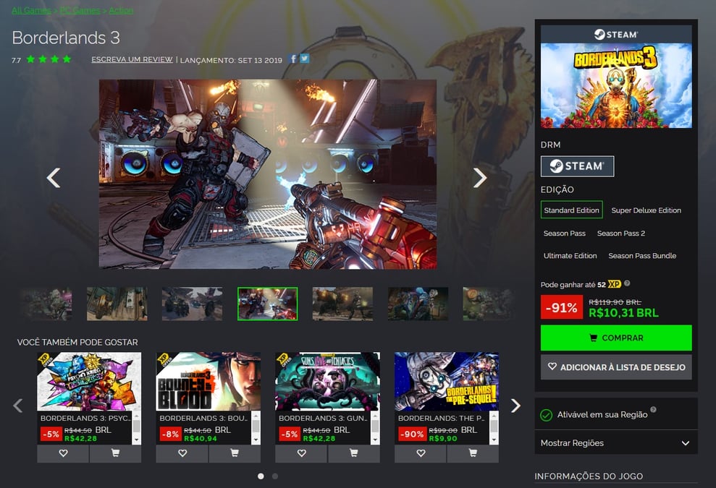Viewport: 716px width, 488px height.
Task: Click the Borderlands 3 page title
Action: (66, 38)
